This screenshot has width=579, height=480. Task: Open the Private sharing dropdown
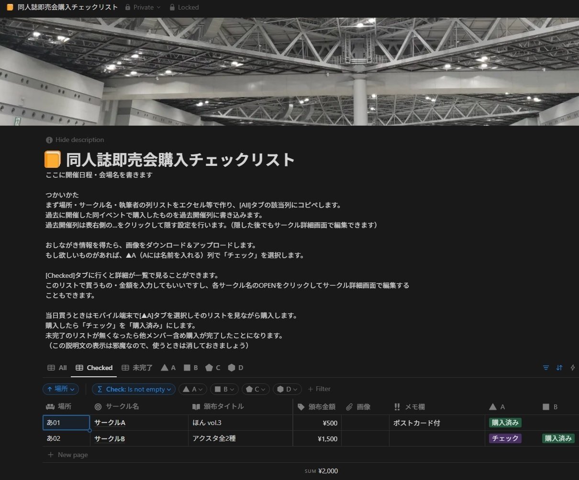coord(142,7)
